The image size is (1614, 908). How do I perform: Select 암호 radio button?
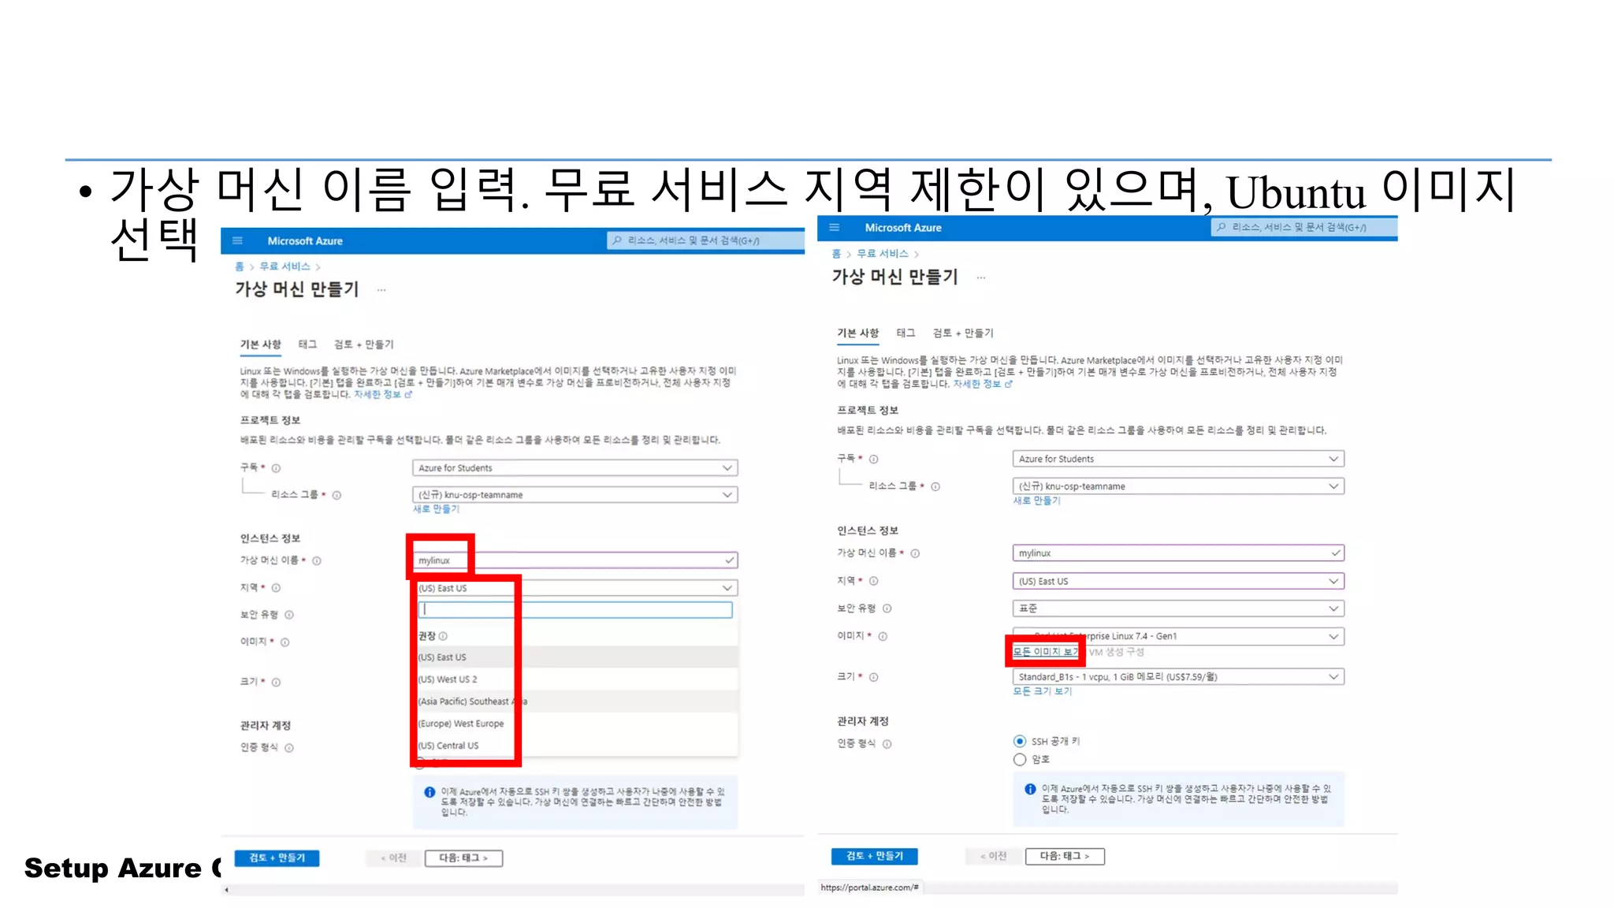tap(1020, 760)
